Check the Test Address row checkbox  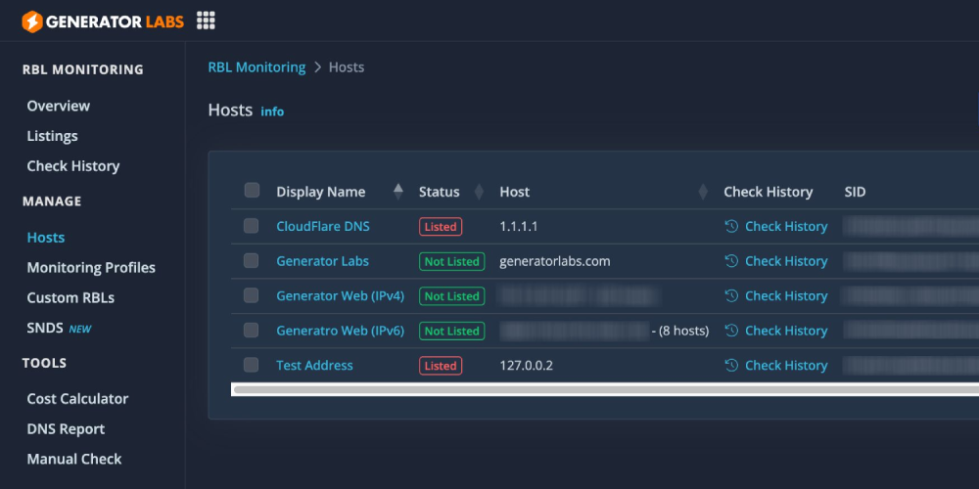click(251, 365)
